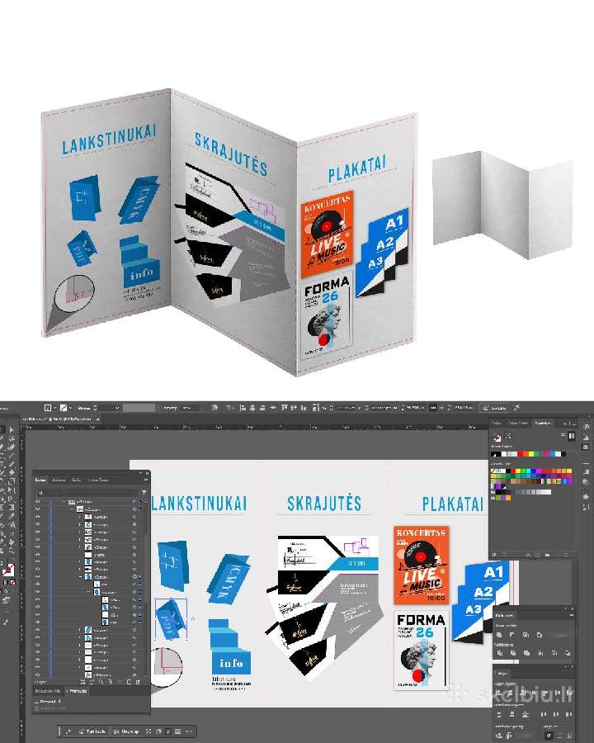Collapse the topmost layer disclosure triangle
Screen dimensions: 594x743
64,501
